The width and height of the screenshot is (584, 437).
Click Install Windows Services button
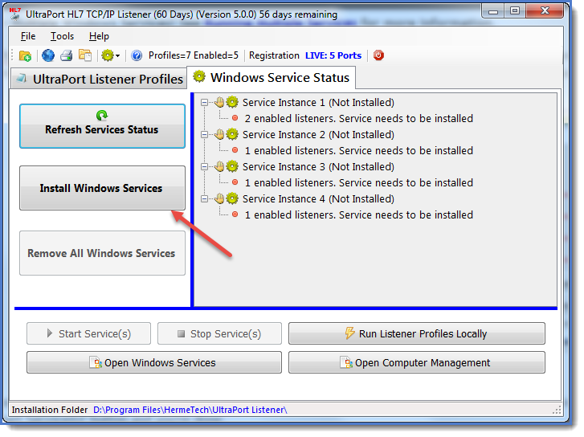tap(103, 188)
